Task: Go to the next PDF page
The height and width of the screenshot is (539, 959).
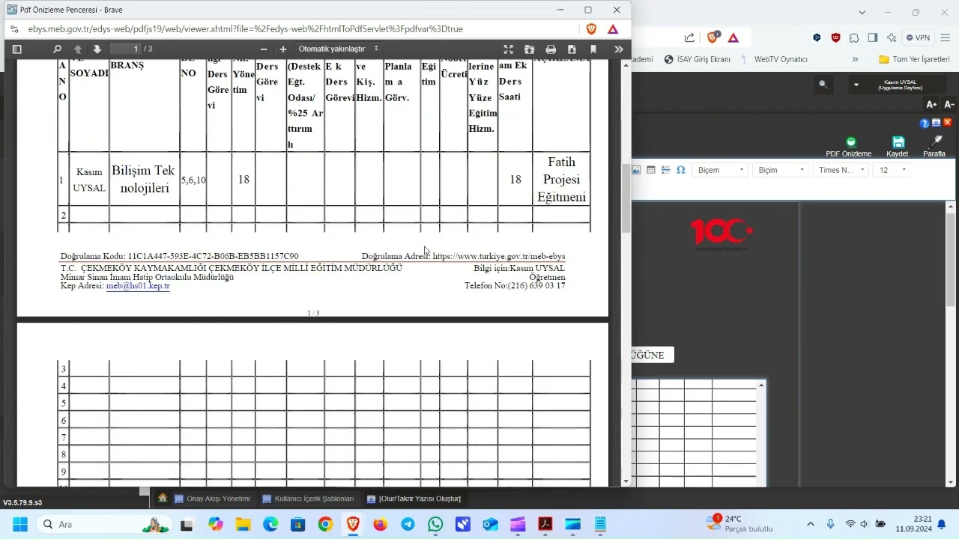Action: tap(97, 49)
